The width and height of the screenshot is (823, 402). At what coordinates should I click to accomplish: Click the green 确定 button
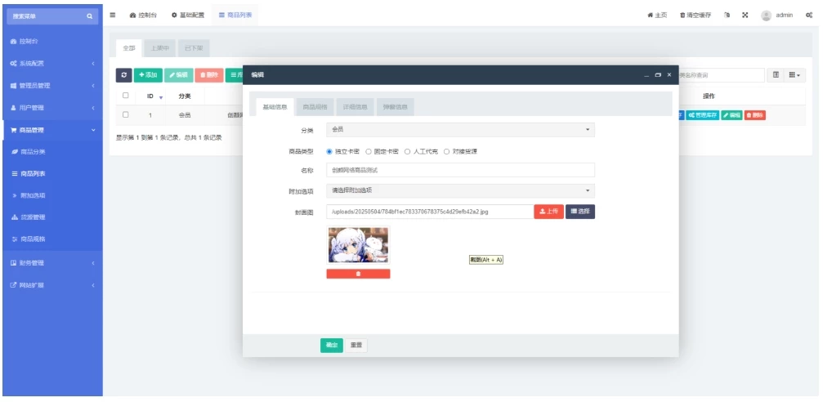click(331, 346)
